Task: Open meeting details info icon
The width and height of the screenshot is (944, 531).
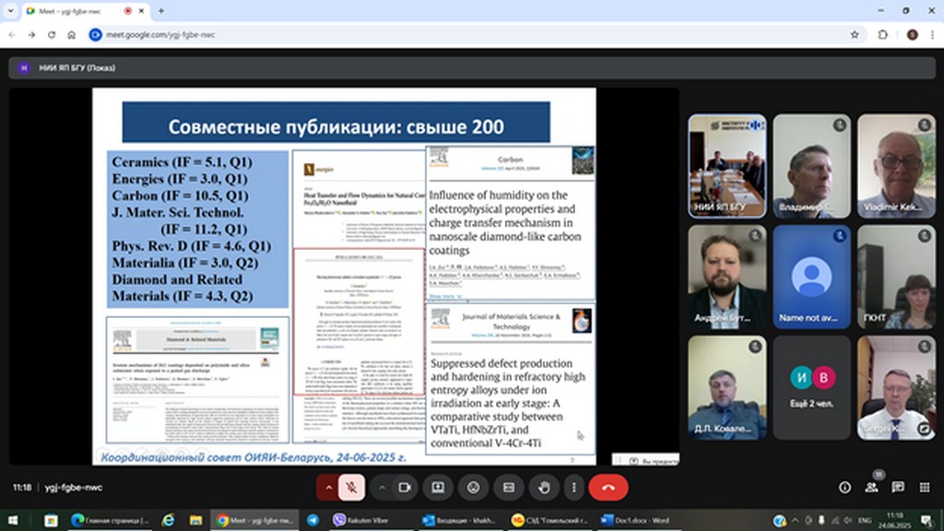Action: [x=844, y=487]
